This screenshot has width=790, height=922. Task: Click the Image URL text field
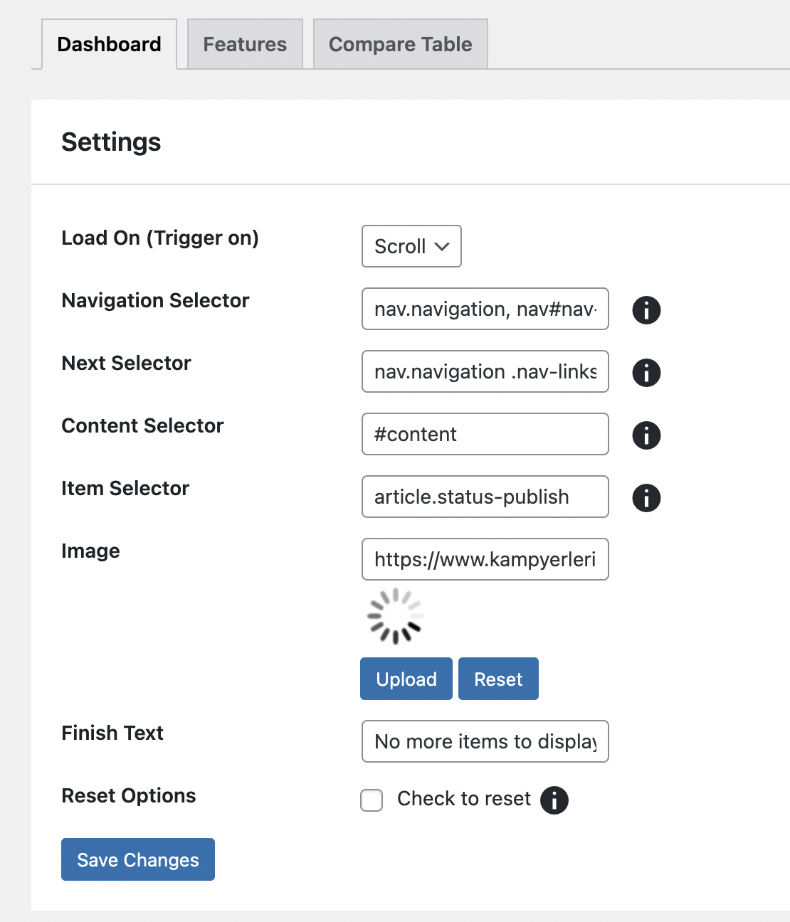[x=485, y=559]
